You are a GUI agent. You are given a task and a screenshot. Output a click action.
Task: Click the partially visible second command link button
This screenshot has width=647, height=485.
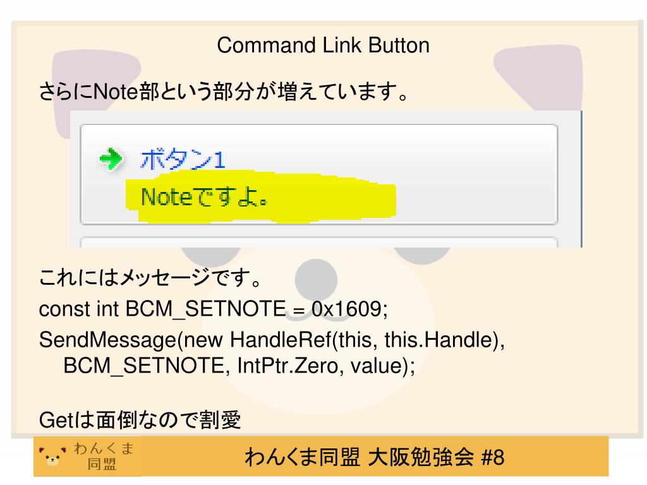[x=319, y=242]
